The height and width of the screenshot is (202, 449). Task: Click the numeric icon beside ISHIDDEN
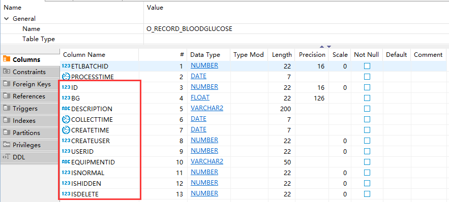point(66,183)
